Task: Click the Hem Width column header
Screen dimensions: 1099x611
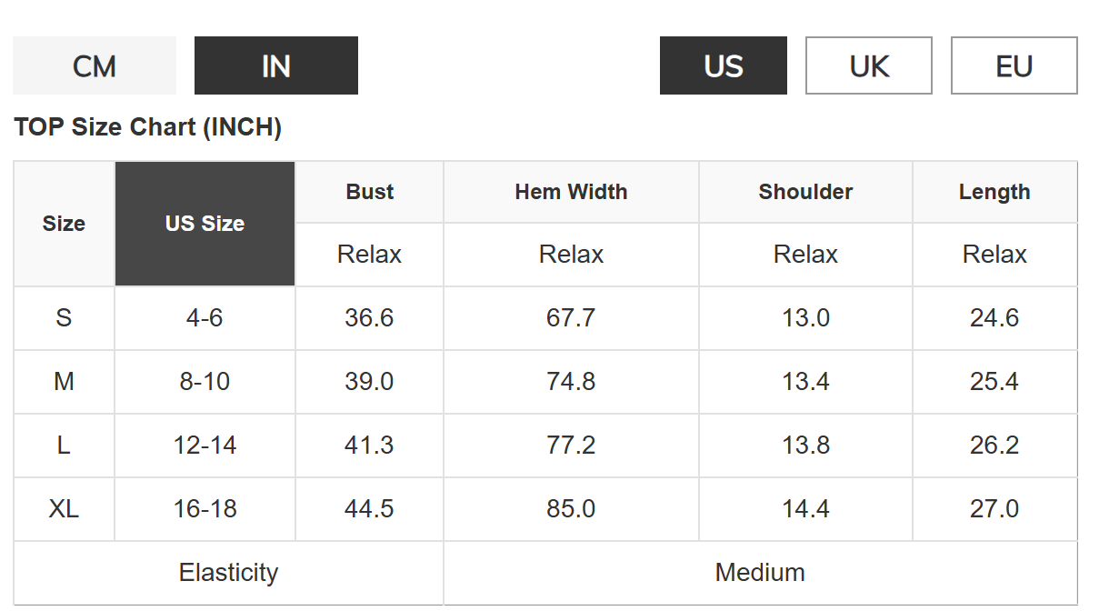Action: point(571,192)
